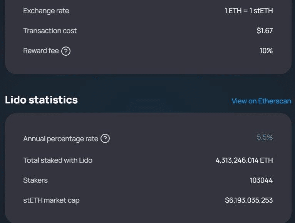
Task: Select the $6,193,035,253 market cap value
Action: pyautogui.click(x=249, y=200)
